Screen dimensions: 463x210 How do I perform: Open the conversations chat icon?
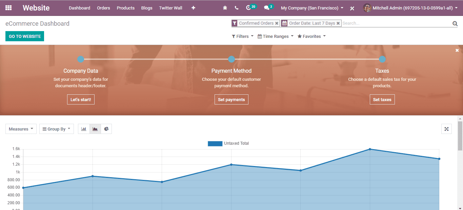pyautogui.click(x=267, y=8)
